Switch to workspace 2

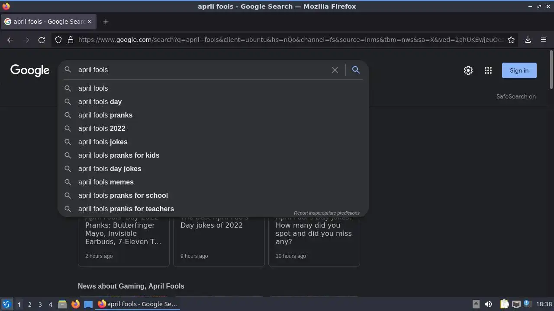click(x=29, y=305)
